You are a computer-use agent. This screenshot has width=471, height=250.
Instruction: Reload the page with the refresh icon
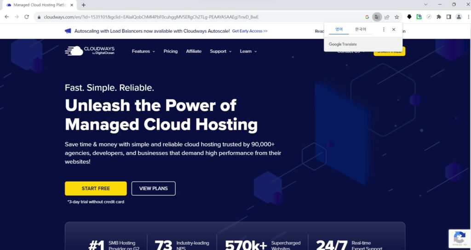tap(27, 17)
